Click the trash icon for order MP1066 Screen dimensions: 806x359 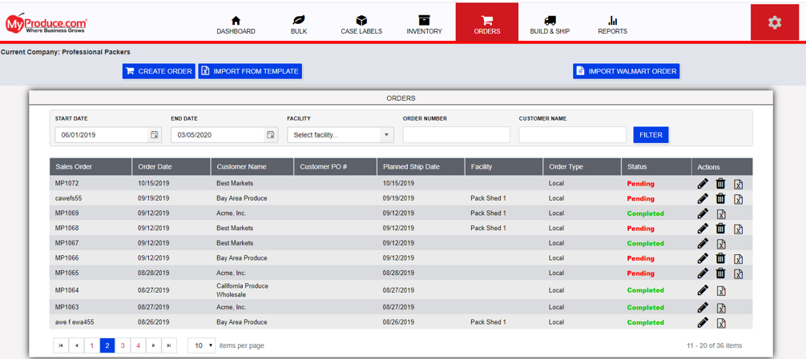point(720,258)
